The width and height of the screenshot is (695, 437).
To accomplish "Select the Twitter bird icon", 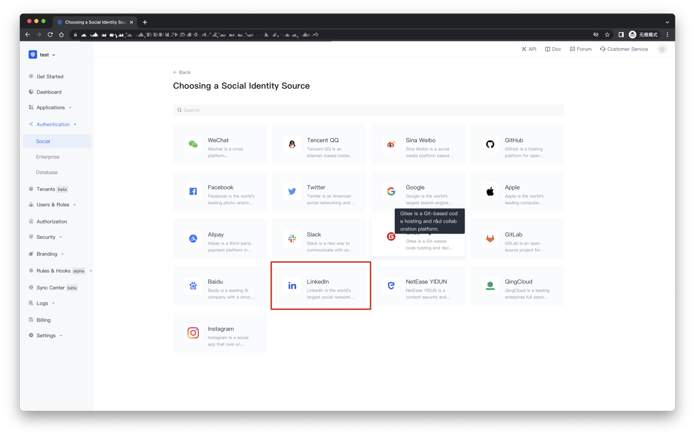I will coord(292,191).
